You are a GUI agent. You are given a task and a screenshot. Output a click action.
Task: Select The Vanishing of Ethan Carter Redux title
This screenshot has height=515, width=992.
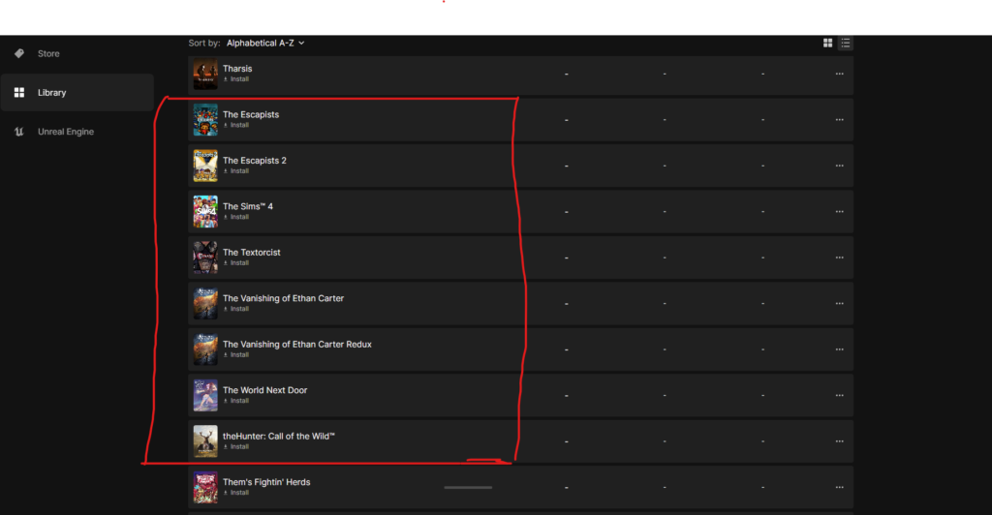(x=297, y=345)
